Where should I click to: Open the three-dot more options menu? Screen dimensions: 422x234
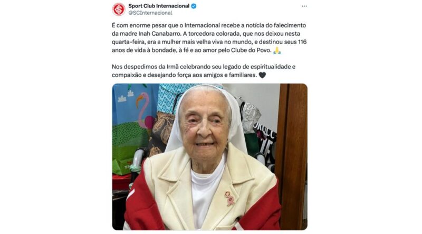[x=304, y=6]
